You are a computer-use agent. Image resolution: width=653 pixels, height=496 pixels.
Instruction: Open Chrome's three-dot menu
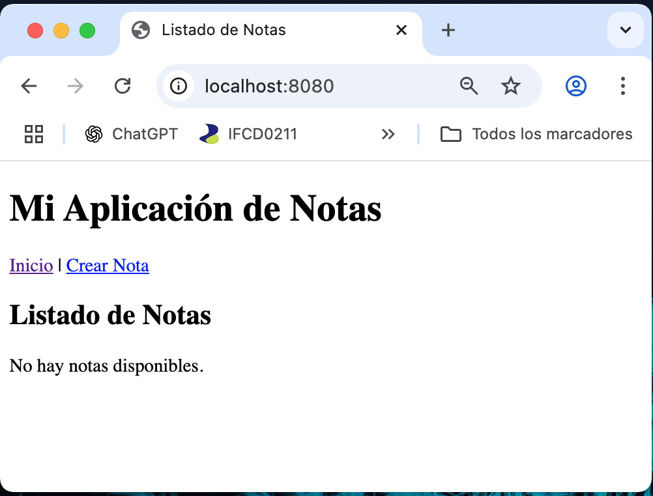tap(623, 86)
